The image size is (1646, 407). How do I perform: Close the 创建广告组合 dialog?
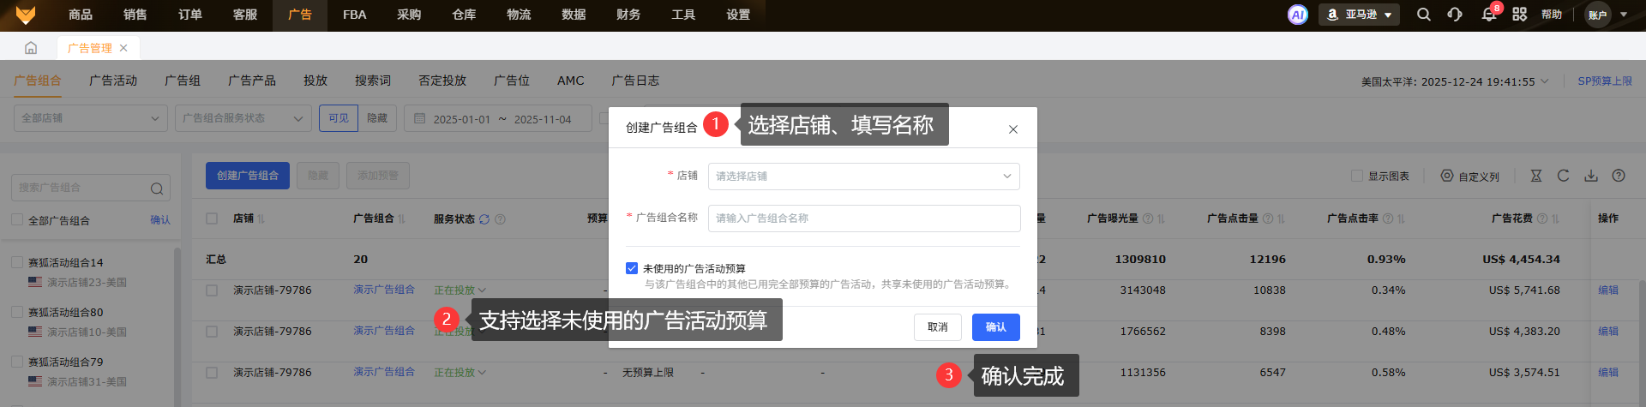point(1013,129)
